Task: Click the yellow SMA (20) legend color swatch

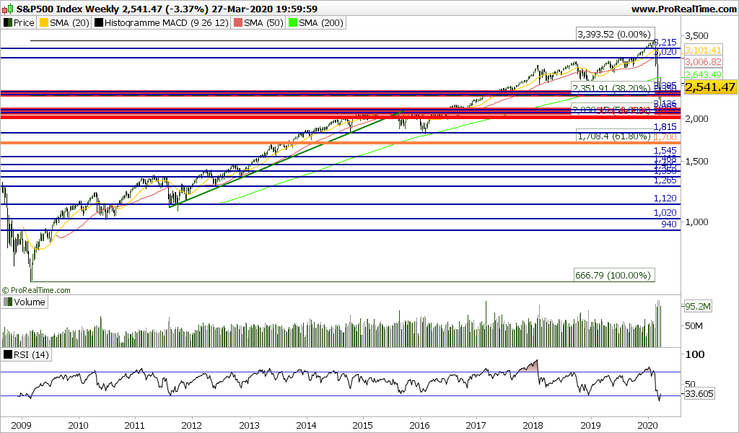Action: 44,22
